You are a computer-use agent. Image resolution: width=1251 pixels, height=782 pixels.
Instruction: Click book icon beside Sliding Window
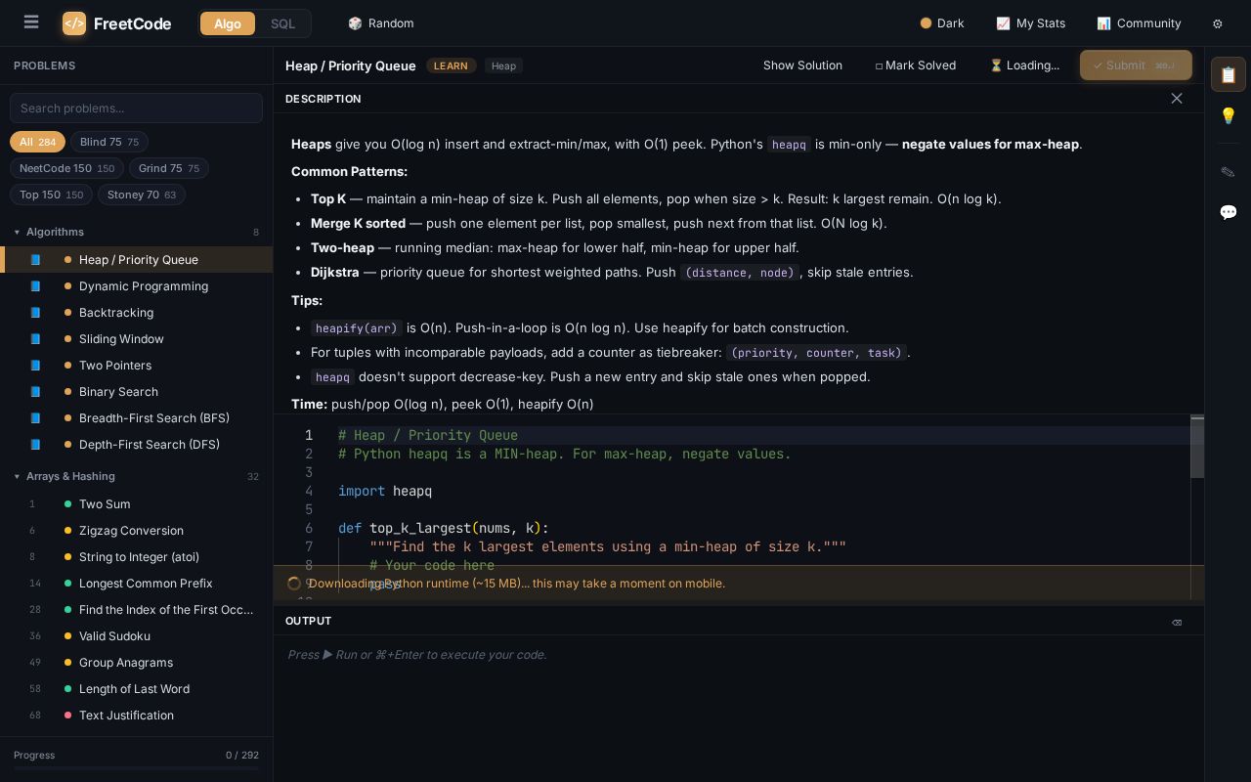tap(35, 339)
